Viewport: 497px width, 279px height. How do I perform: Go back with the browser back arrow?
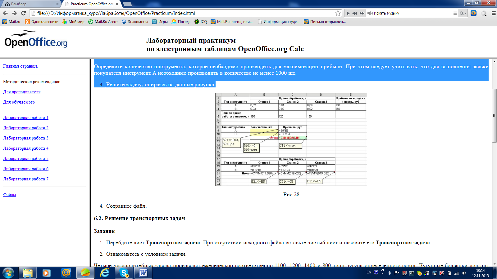click(x=5, y=13)
